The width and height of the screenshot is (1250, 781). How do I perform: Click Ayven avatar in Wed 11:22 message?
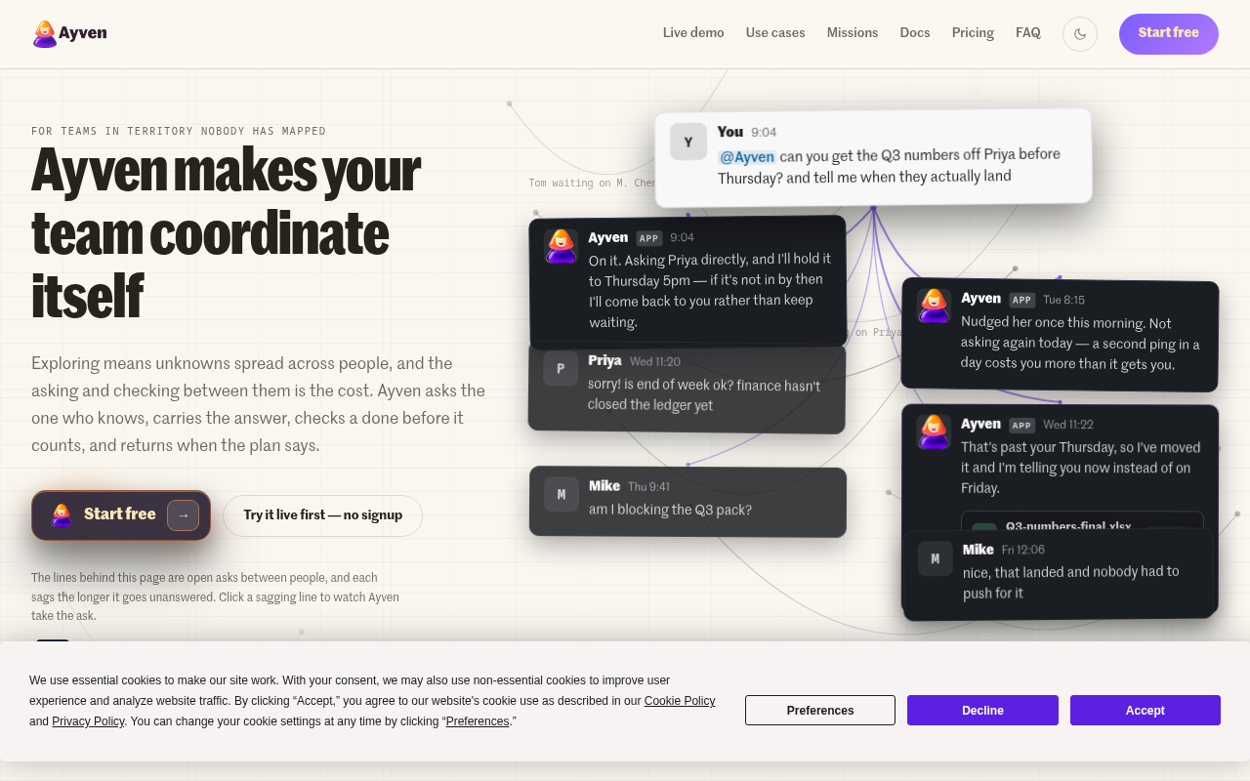(x=934, y=432)
